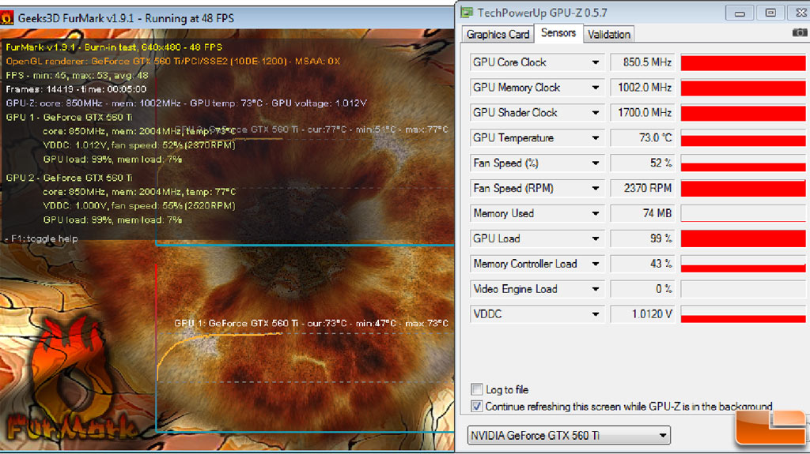This screenshot has height=454, width=810.
Task: Click the 2370 RPM fan speed value
Action: [642, 188]
